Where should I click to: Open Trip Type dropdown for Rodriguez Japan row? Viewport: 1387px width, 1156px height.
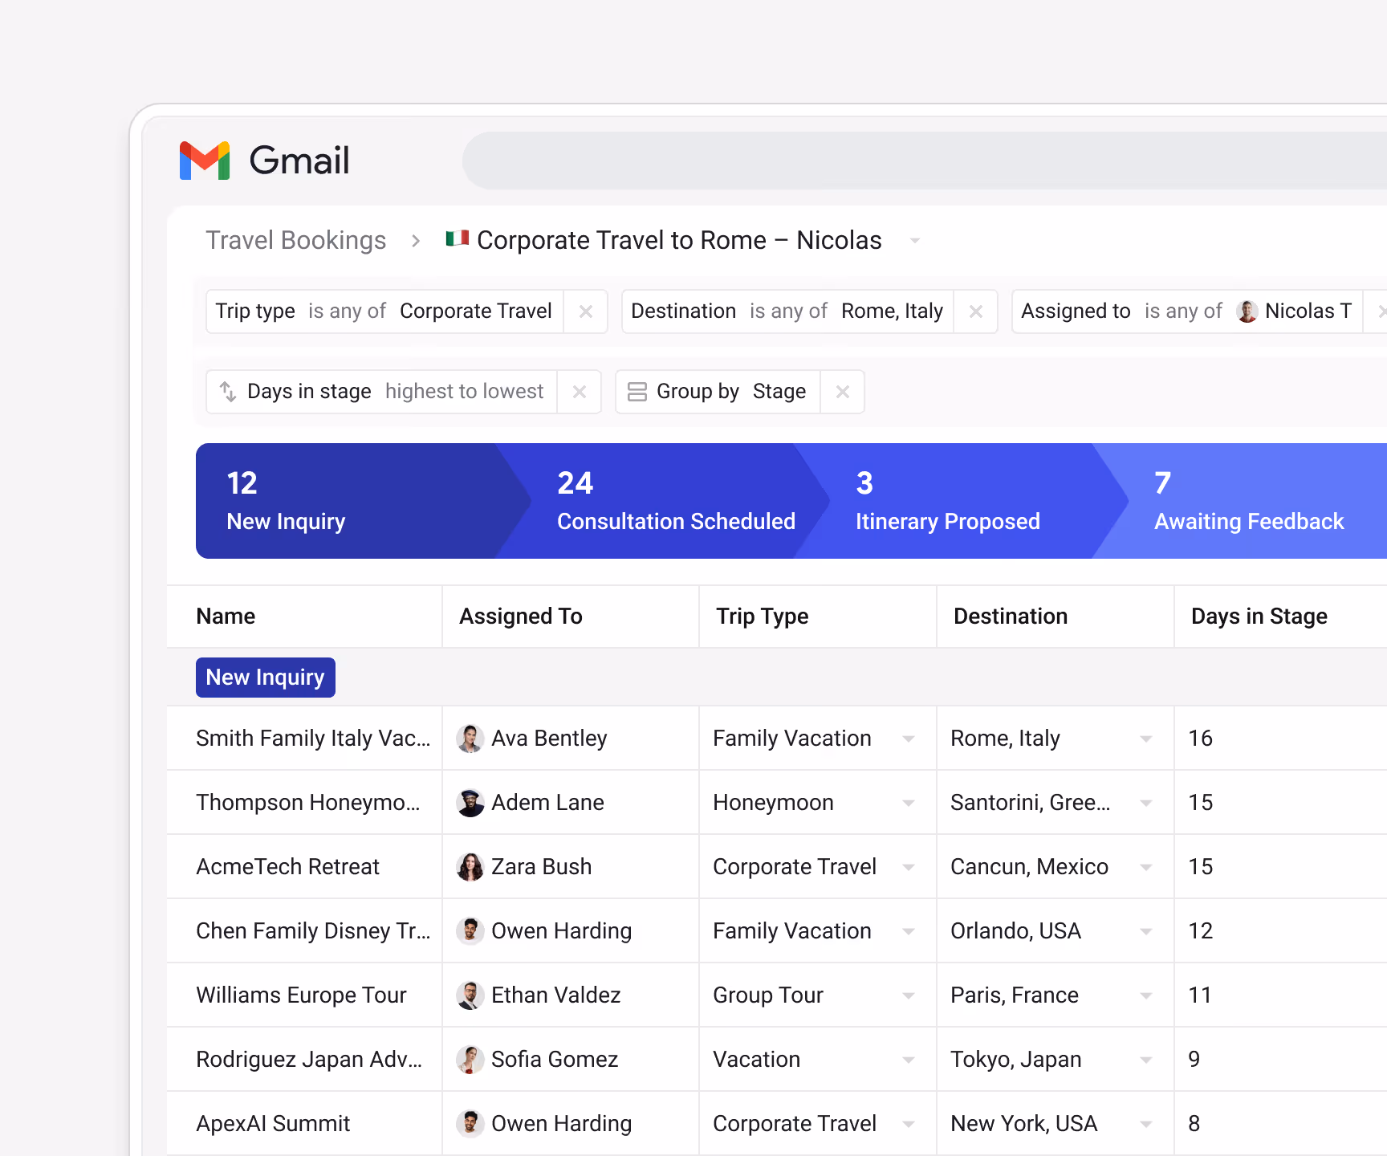909,1060
